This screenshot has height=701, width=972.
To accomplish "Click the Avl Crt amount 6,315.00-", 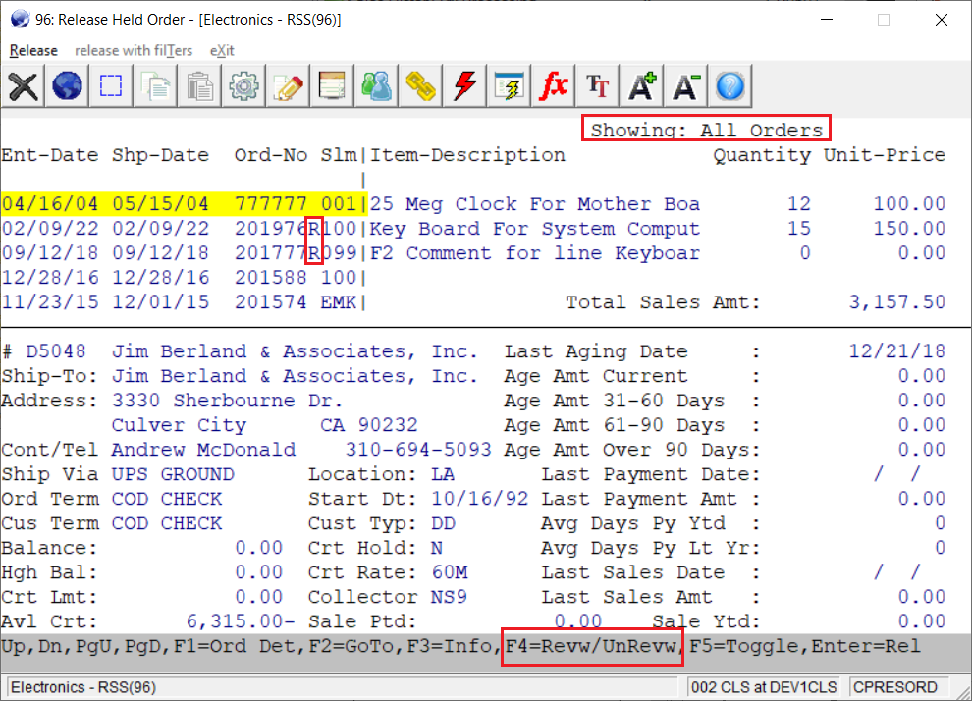I will pos(241,621).
